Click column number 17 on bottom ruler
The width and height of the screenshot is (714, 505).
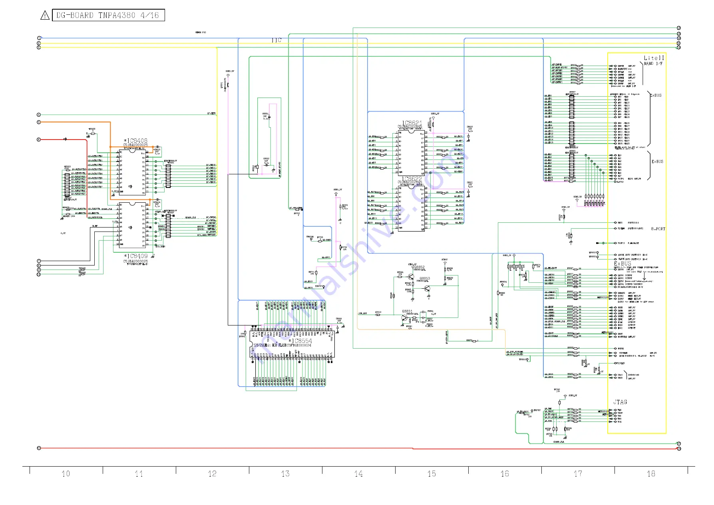pyautogui.click(x=578, y=474)
